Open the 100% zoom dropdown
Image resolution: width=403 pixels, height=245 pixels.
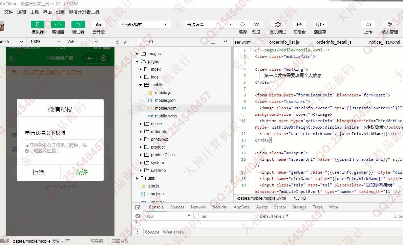point(45,42)
